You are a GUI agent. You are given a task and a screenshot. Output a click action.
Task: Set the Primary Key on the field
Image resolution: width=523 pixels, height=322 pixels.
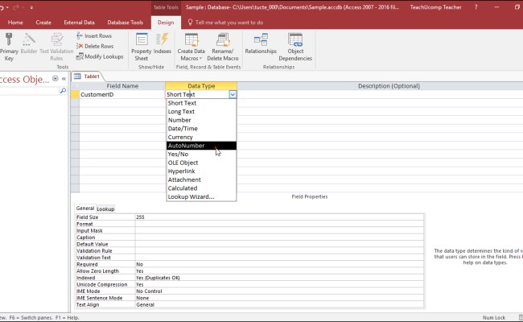pos(9,47)
